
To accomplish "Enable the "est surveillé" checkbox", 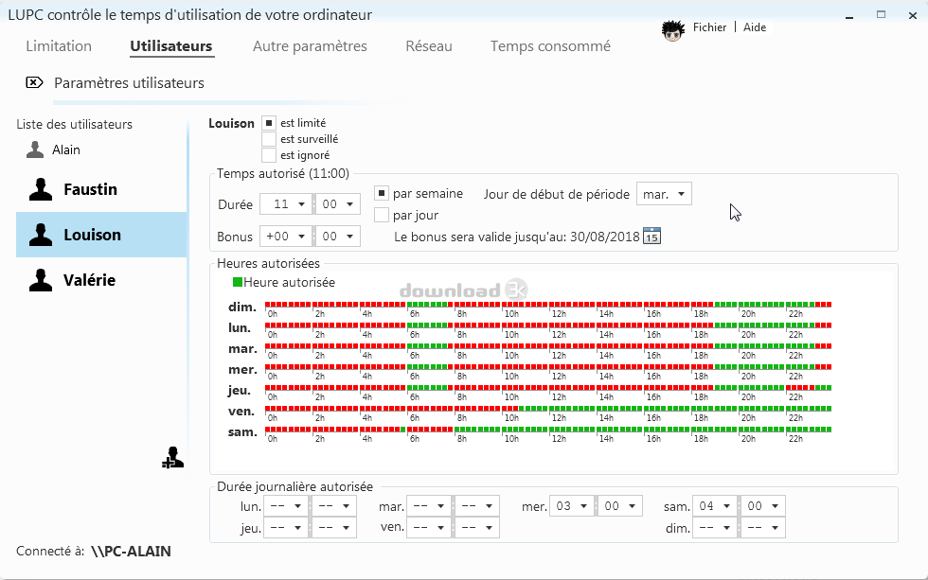I will click(269, 139).
